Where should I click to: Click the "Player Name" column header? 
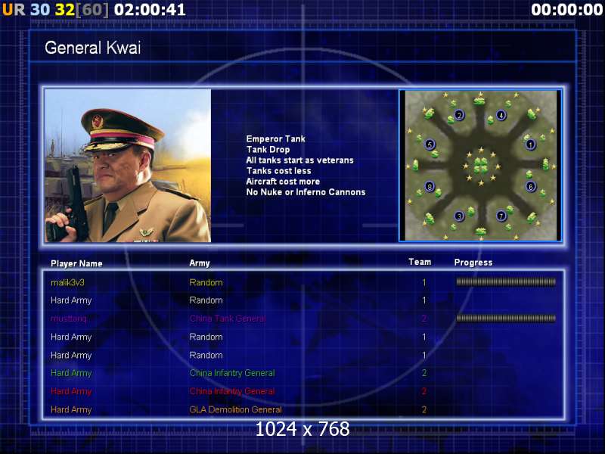pos(76,263)
